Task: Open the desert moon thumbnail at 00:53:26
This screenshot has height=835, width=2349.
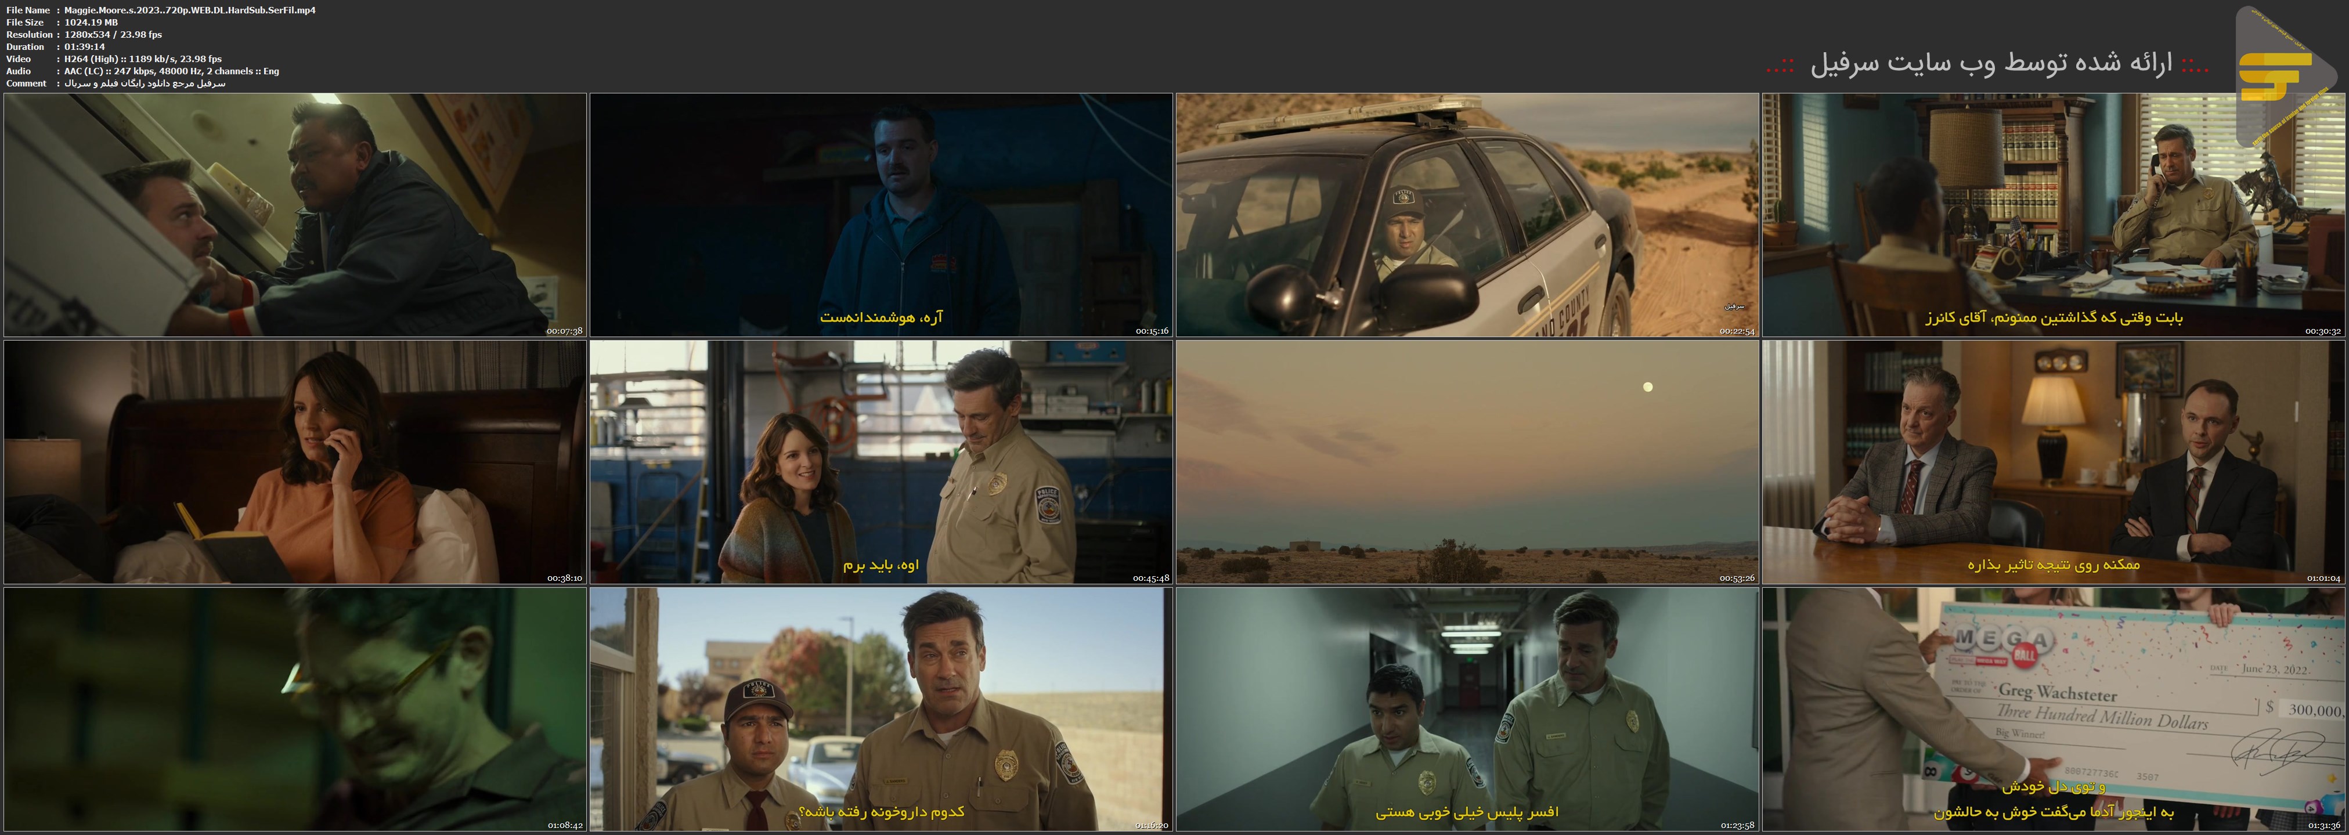Action: (x=1466, y=462)
